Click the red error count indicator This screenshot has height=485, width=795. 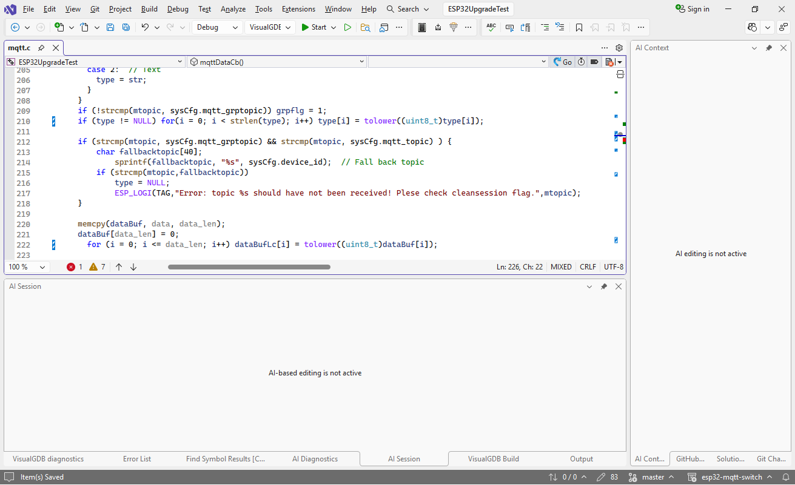coord(75,267)
